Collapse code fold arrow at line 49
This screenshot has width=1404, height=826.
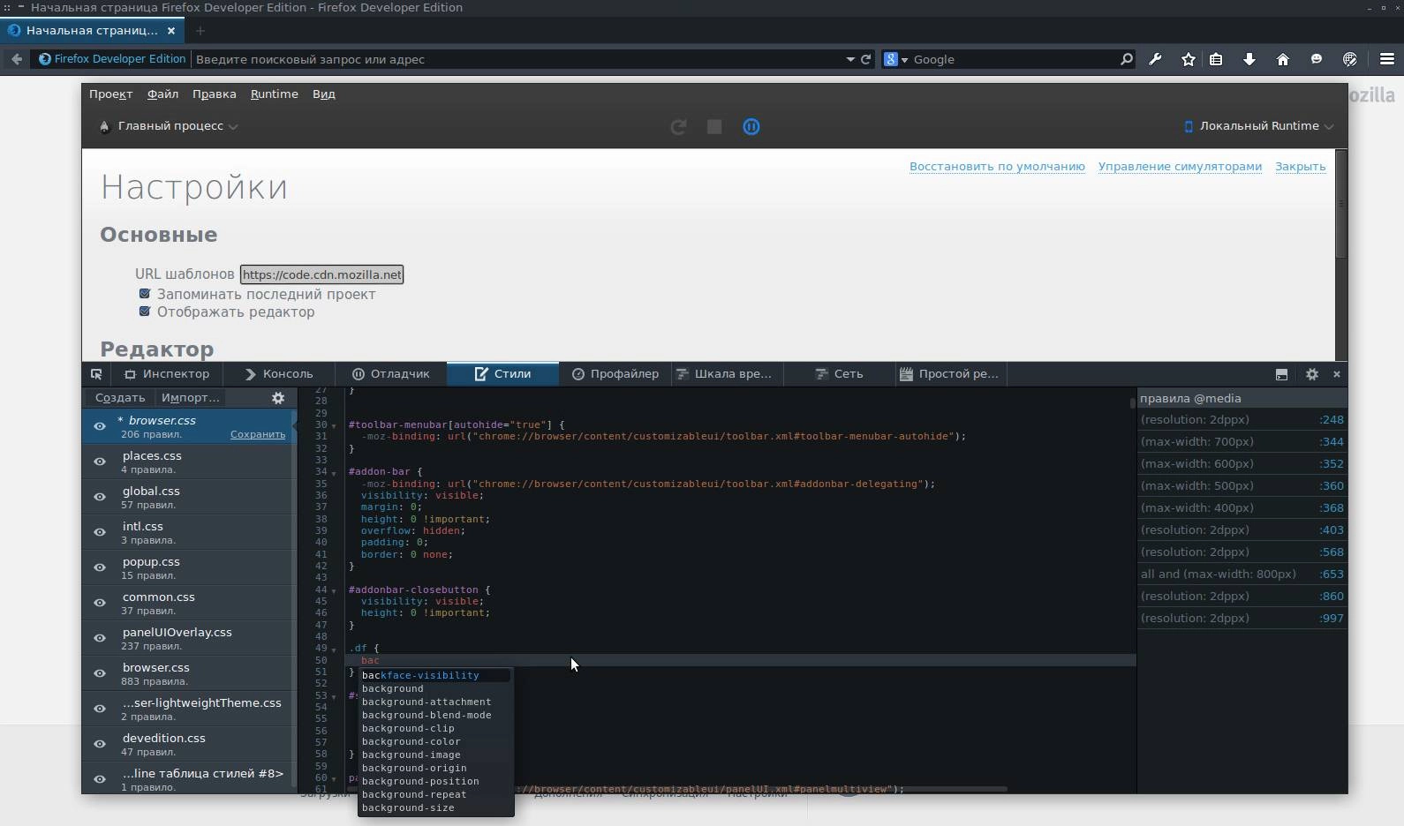tap(334, 650)
